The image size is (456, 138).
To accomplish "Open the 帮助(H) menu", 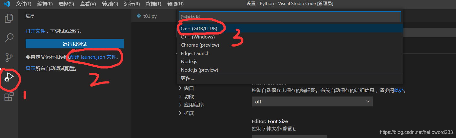I will (x=175, y=4).
